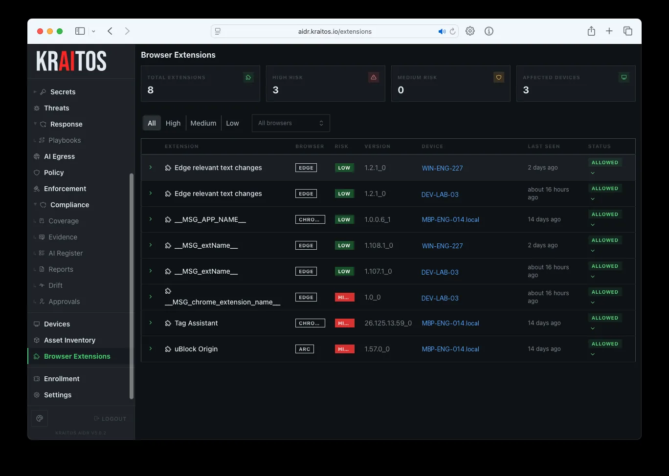669x476 pixels.
Task: Click the Safari share button
Action: coord(591,31)
